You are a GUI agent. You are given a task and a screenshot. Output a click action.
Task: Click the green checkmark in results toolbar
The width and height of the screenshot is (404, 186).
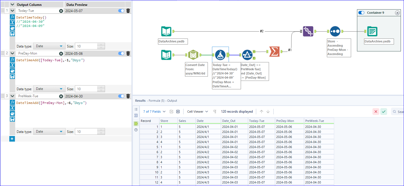click(x=383, y=112)
